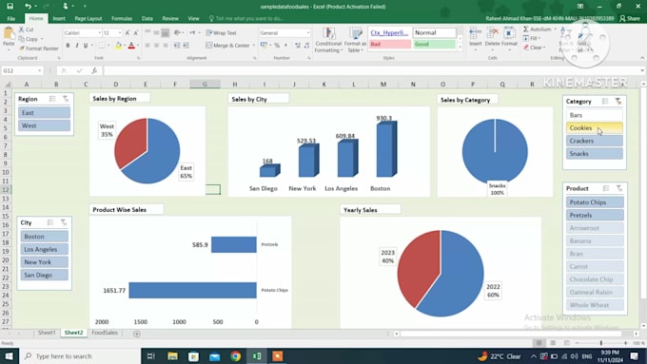The width and height of the screenshot is (647, 364).
Task: Click taskbar search box
Action: tap(80, 356)
